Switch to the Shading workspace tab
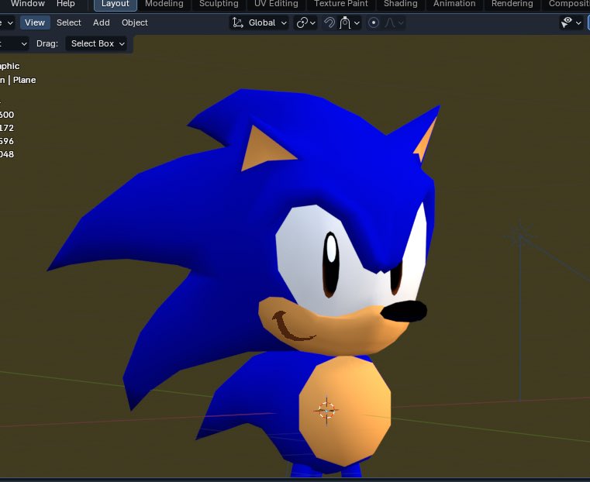Screen dimensions: 590x482 [x=400, y=4]
